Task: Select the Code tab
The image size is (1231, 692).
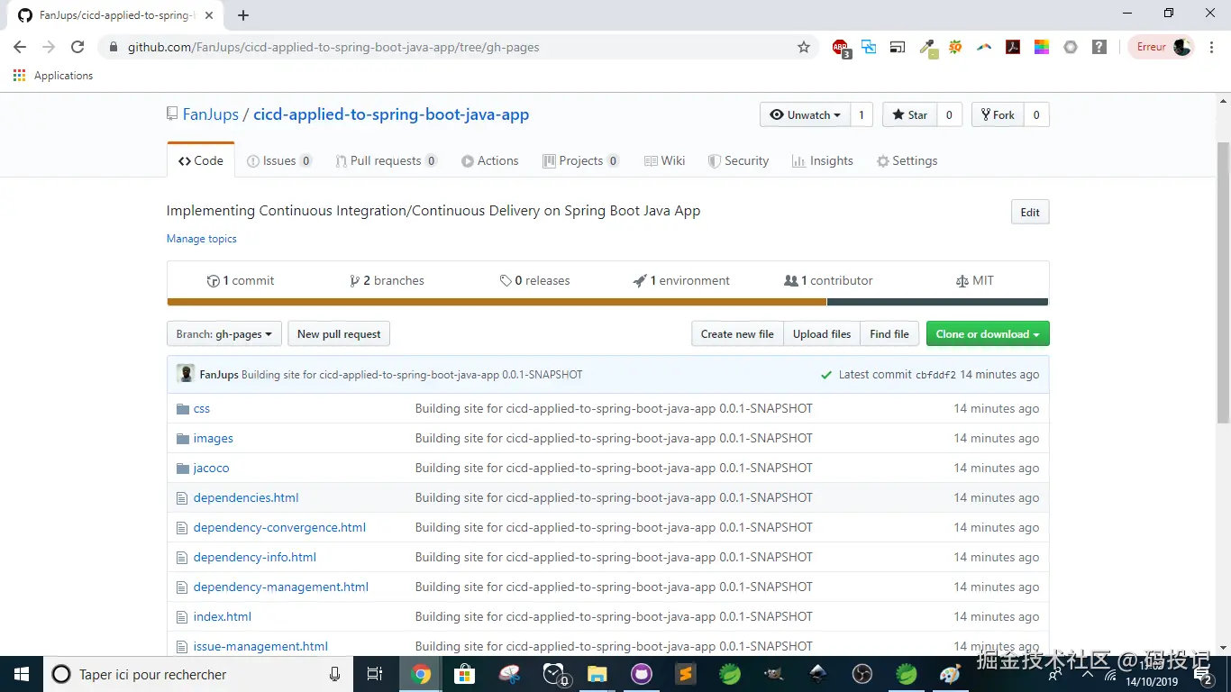Action: (200, 160)
